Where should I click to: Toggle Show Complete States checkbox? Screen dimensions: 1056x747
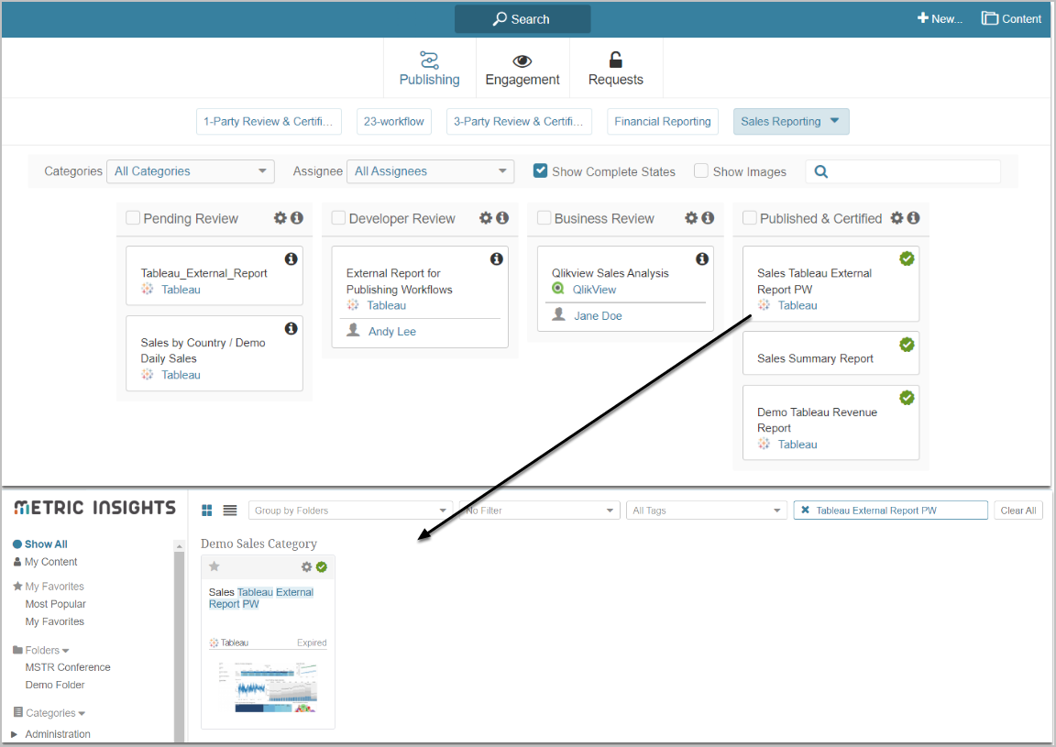coord(540,170)
